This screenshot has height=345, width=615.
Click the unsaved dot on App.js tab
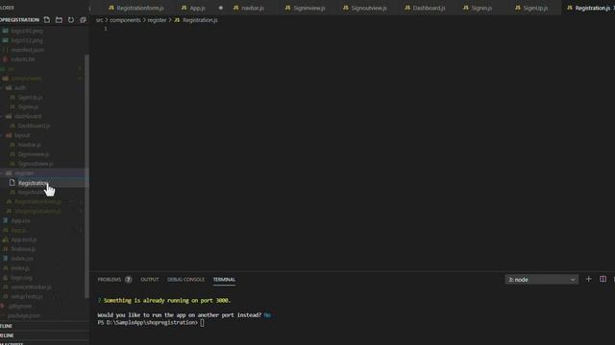tap(220, 8)
